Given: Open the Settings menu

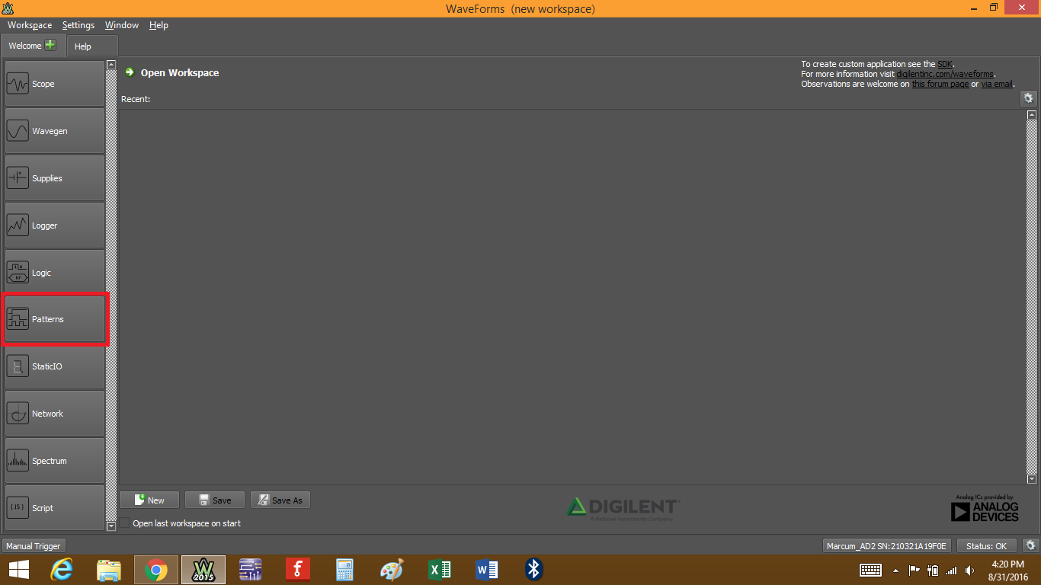Looking at the screenshot, I should pyautogui.click(x=78, y=25).
